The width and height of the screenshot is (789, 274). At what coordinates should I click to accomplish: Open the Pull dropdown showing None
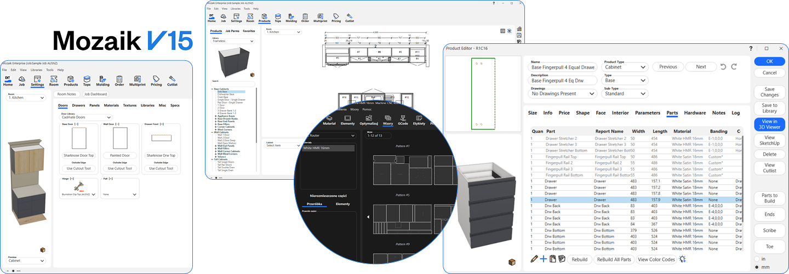point(119,194)
